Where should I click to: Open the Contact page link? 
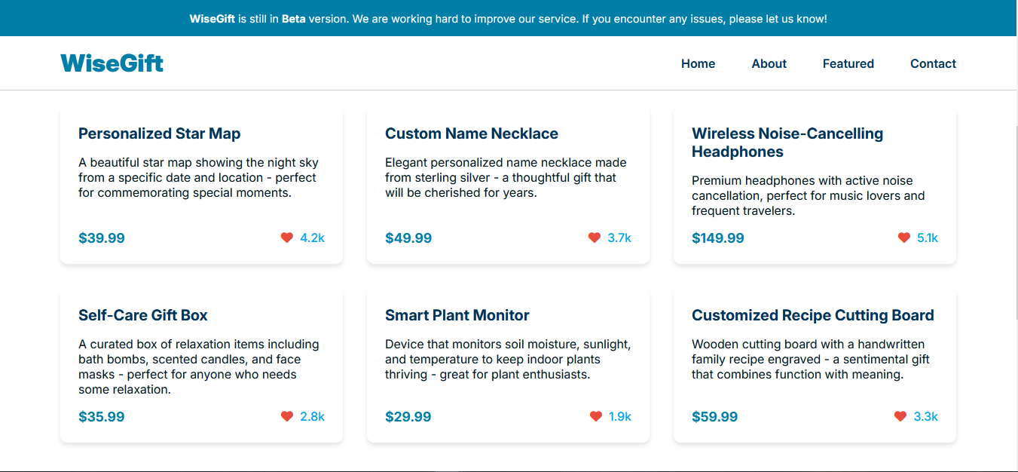[933, 64]
